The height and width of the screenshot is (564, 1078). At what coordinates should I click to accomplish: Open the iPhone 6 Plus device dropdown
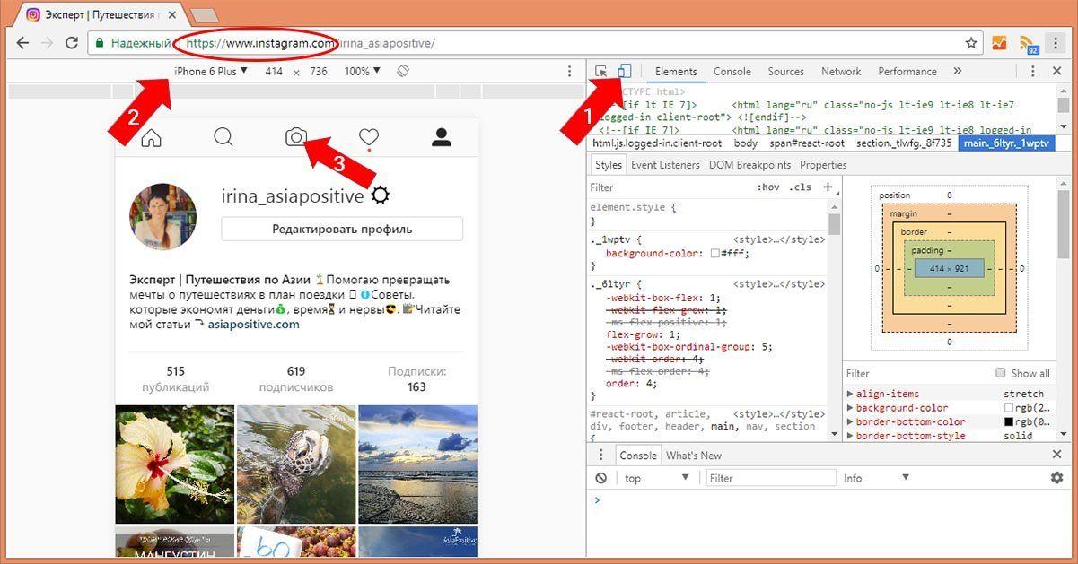coord(211,71)
